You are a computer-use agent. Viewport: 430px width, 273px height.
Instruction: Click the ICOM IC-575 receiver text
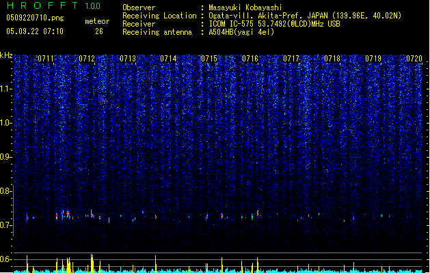click(274, 24)
